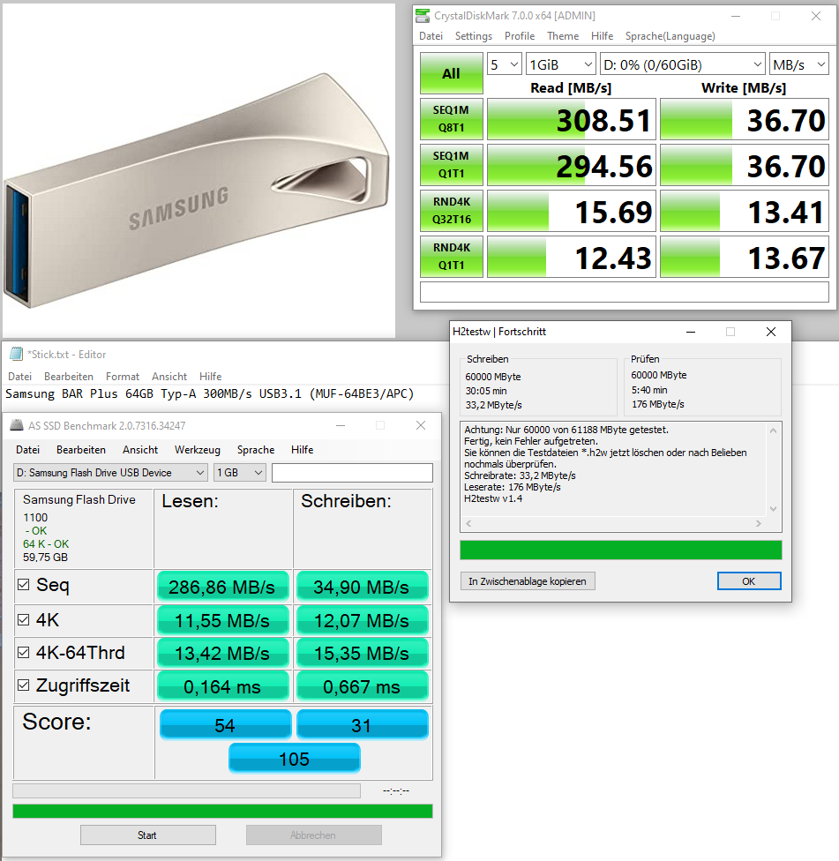Open Editor's Datei menu

click(19, 377)
